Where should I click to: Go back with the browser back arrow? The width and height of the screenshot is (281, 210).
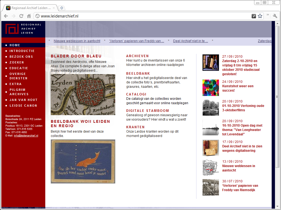(x=6, y=16)
